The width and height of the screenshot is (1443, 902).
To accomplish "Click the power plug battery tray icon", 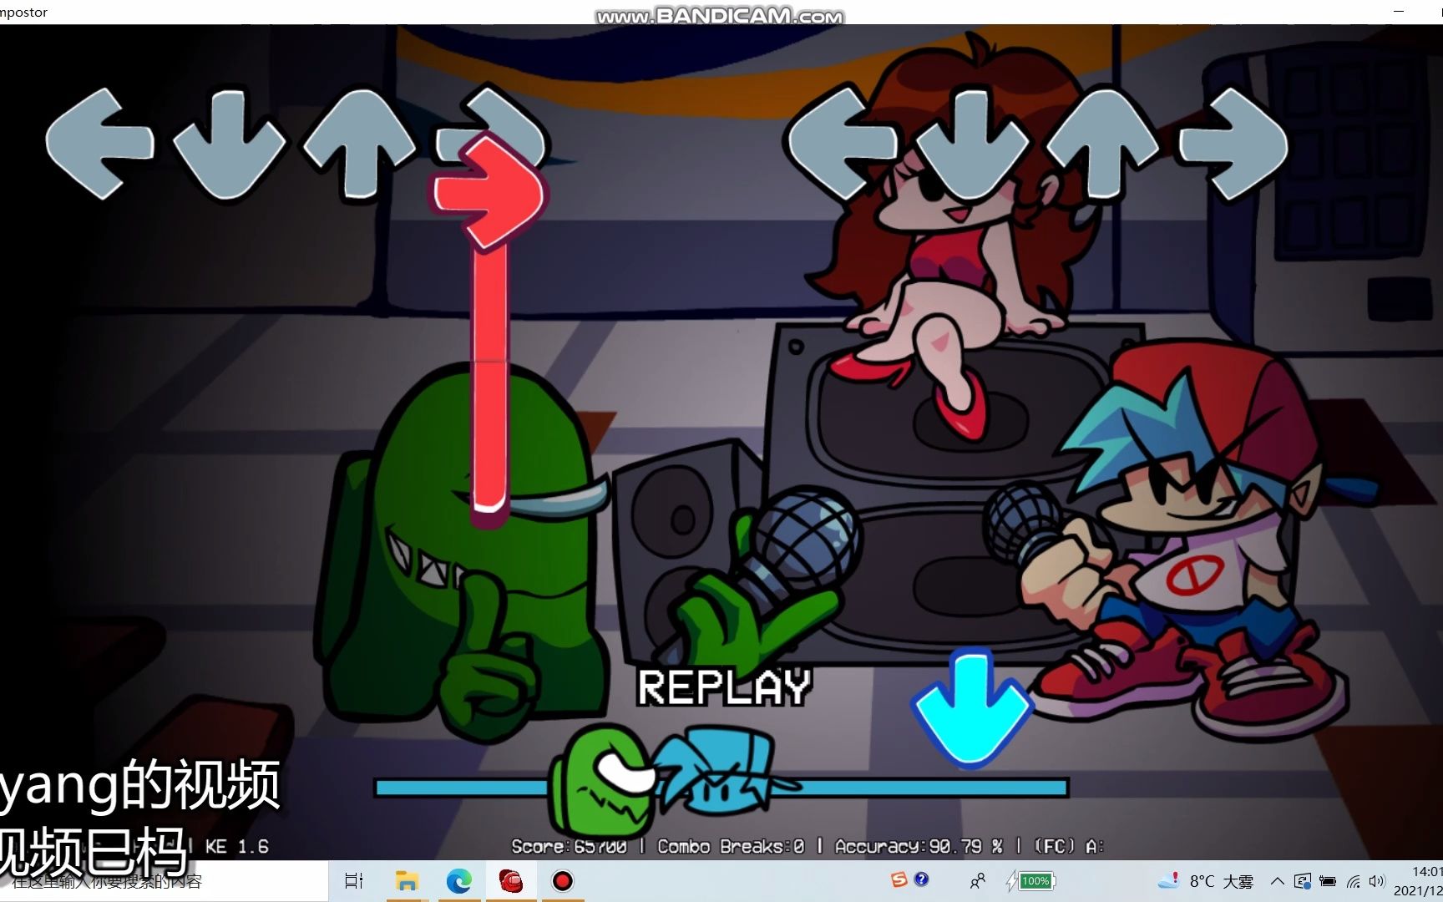I will click(x=1328, y=881).
